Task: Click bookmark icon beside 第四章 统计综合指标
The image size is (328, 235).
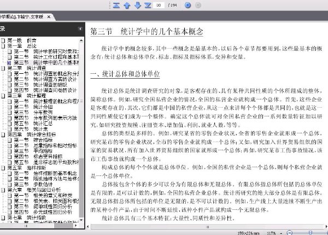Action: [x=3, y=134]
